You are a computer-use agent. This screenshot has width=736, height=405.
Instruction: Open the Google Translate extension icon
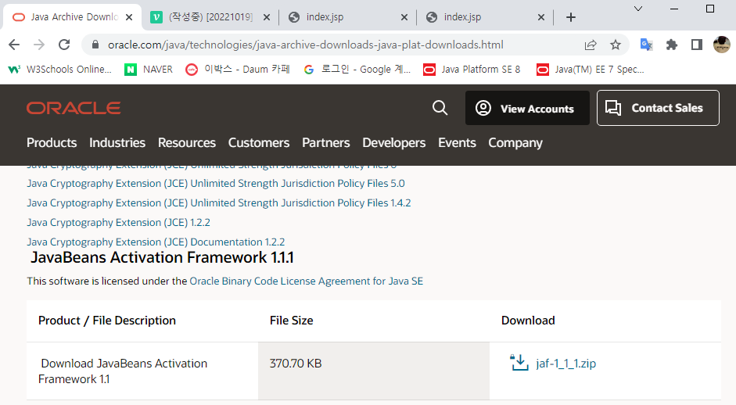pos(646,45)
